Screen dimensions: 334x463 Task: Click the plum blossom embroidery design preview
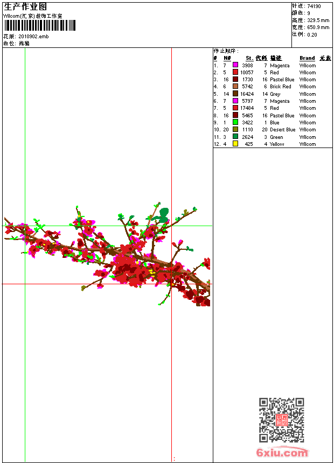pos(107,254)
